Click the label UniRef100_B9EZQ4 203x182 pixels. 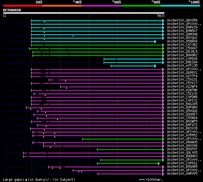coord(182,62)
